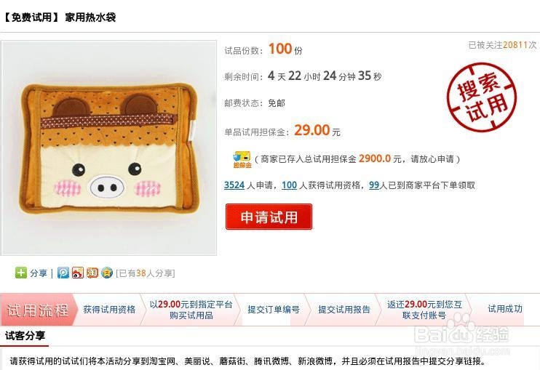Image resolution: width=540 pixels, height=370 pixels.
Task: Click the 分享 share text link
Action: pos(39,273)
